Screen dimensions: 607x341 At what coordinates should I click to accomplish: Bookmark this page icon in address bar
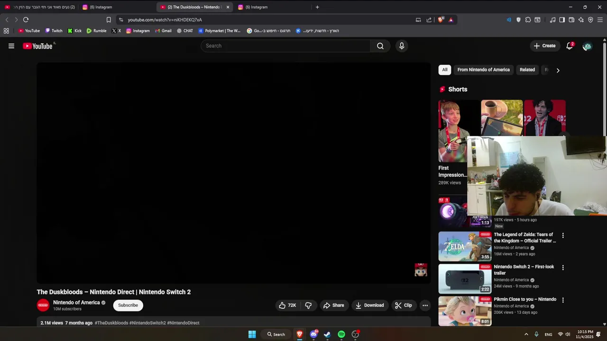click(x=109, y=20)
